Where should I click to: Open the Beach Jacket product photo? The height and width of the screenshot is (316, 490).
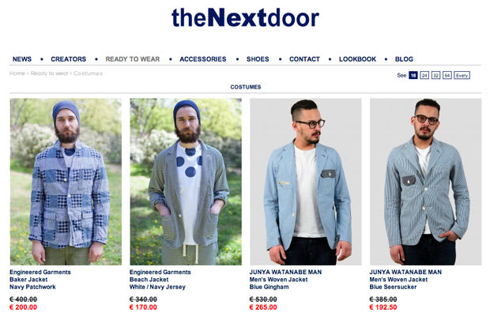click(186, 182)
